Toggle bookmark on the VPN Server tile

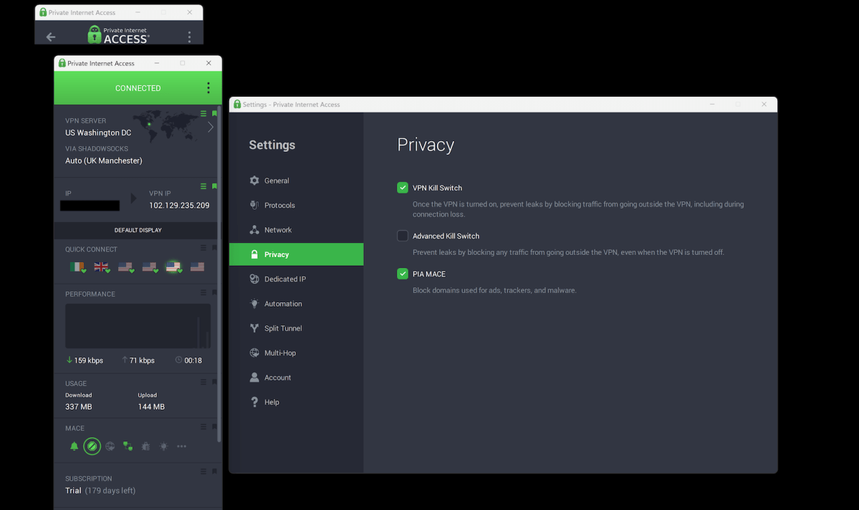tap(214, 113)
